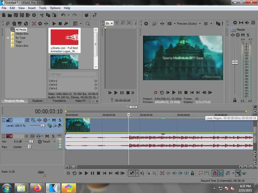
Task: Open Edit tool selector dropdown arrow
Action: [137, 173]
